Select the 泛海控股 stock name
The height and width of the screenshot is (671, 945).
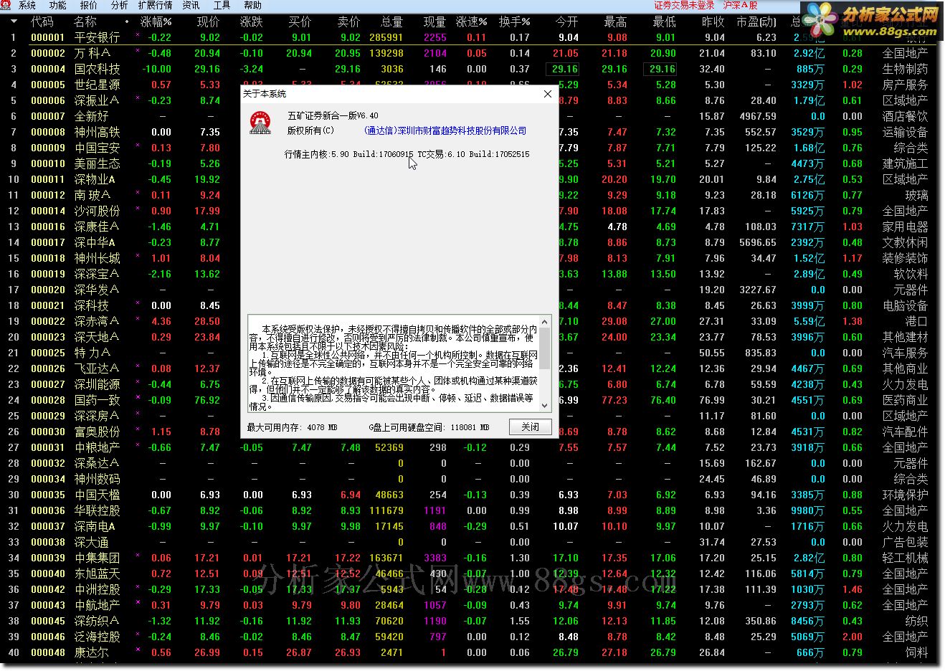[x=98, y=637]
